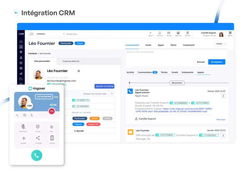Open the Toutes les offres (1) tab
This screenshot has height=174, width=243.
71,61
